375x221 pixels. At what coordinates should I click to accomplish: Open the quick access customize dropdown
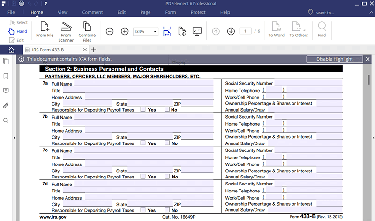45,3
